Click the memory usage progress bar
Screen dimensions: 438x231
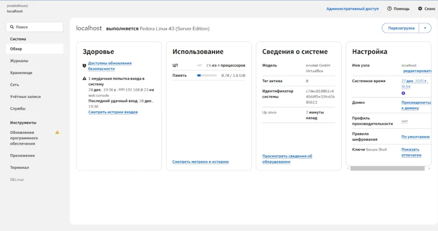pos(207,75)
